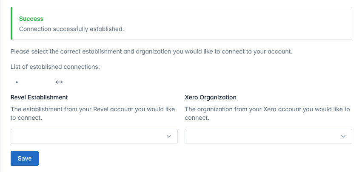The image size is (362, 172).
Task: Click the bullet marker of the connection entry
Action: 17,82
